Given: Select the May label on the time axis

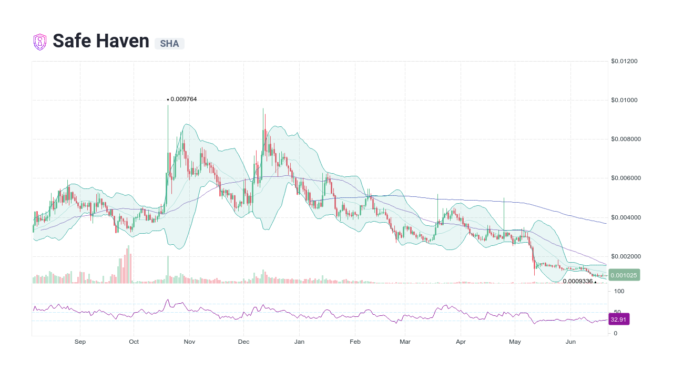Looking at the screenshot, I should [515, 342].
